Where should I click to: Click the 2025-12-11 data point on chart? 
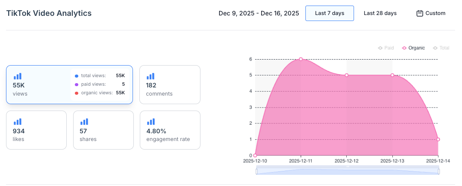click(x=301, y=59)
